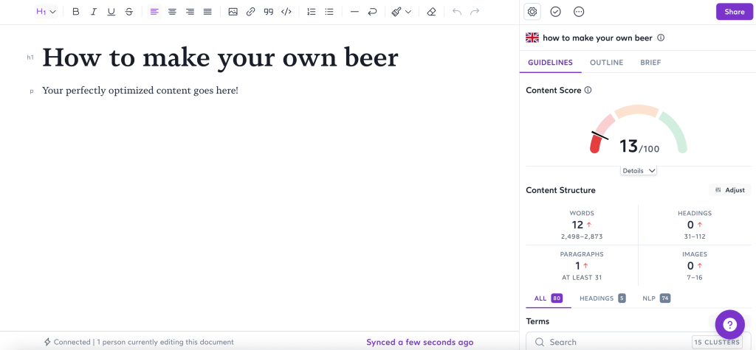
Task: Select the NLP terms tab
Action: [x=656, y=298]
